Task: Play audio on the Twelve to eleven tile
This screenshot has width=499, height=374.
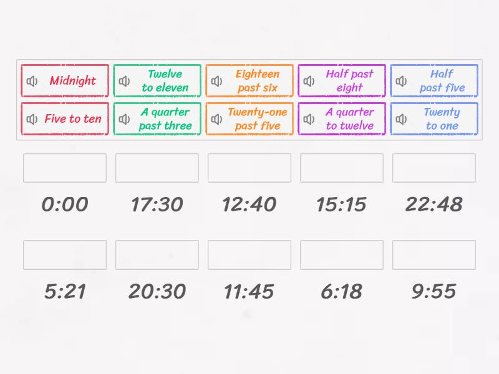Action: [x=124, y=80]
